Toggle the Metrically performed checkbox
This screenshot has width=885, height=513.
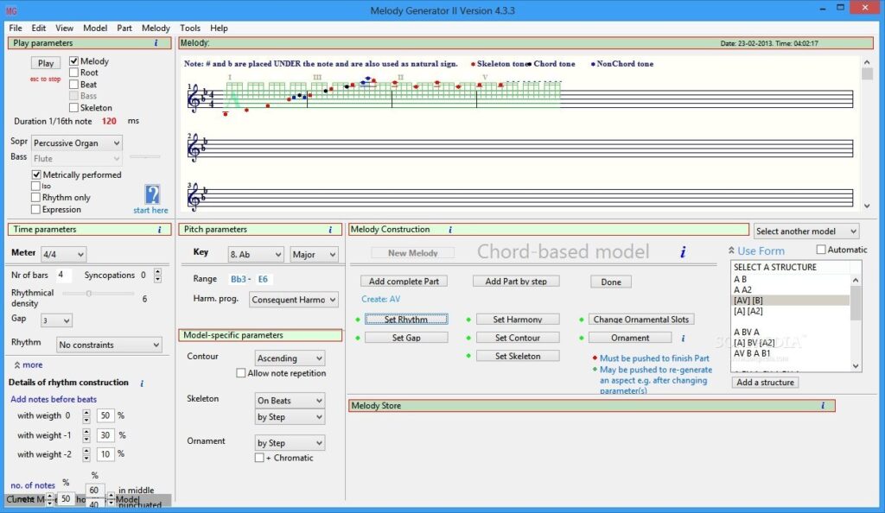pos(36,174)
